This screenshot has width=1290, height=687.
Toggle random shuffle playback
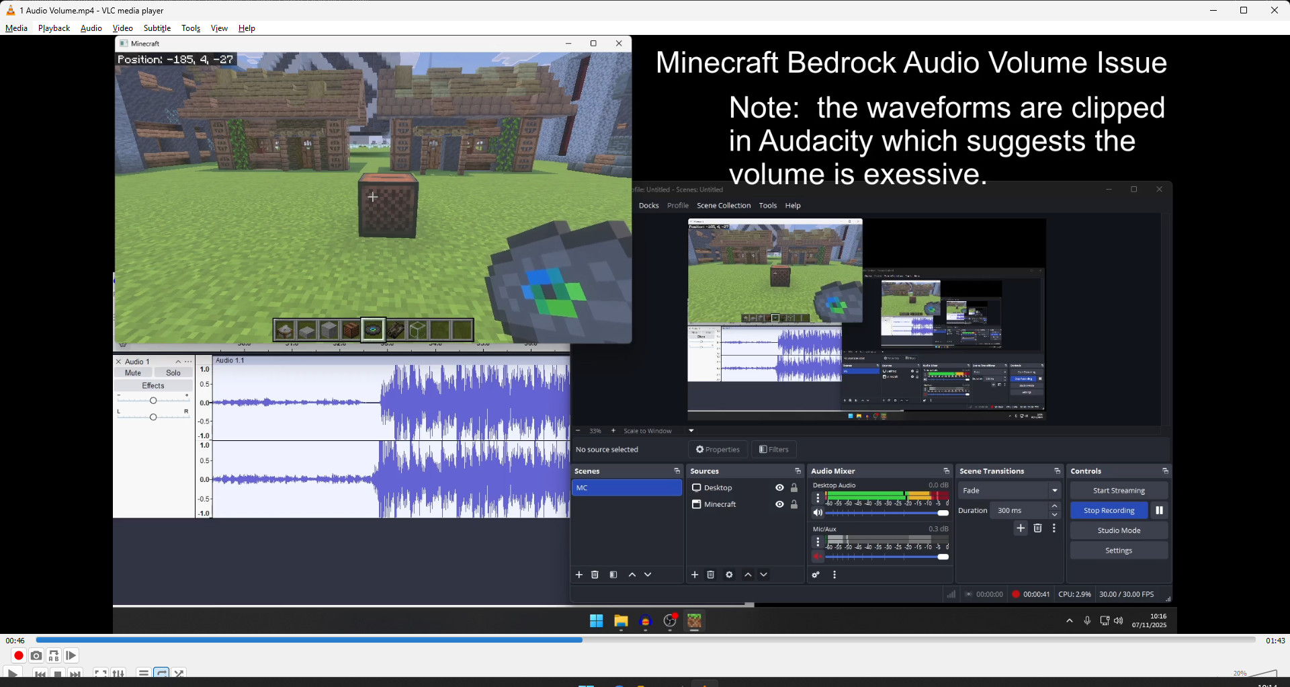point(179,673)
